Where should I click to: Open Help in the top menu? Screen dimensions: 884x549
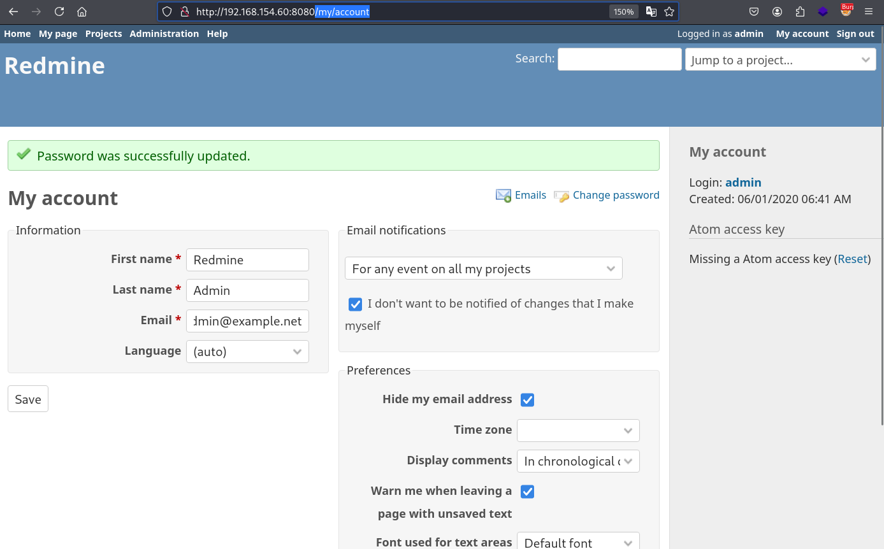(217, 34)
